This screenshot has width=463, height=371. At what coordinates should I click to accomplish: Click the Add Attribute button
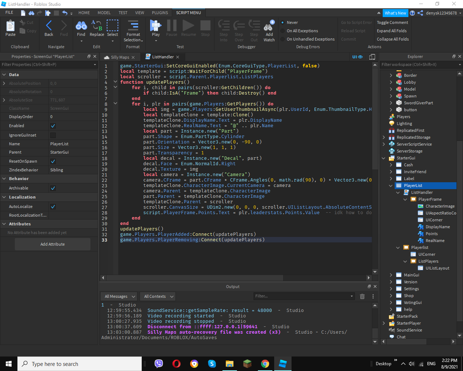tap(52, 244)
